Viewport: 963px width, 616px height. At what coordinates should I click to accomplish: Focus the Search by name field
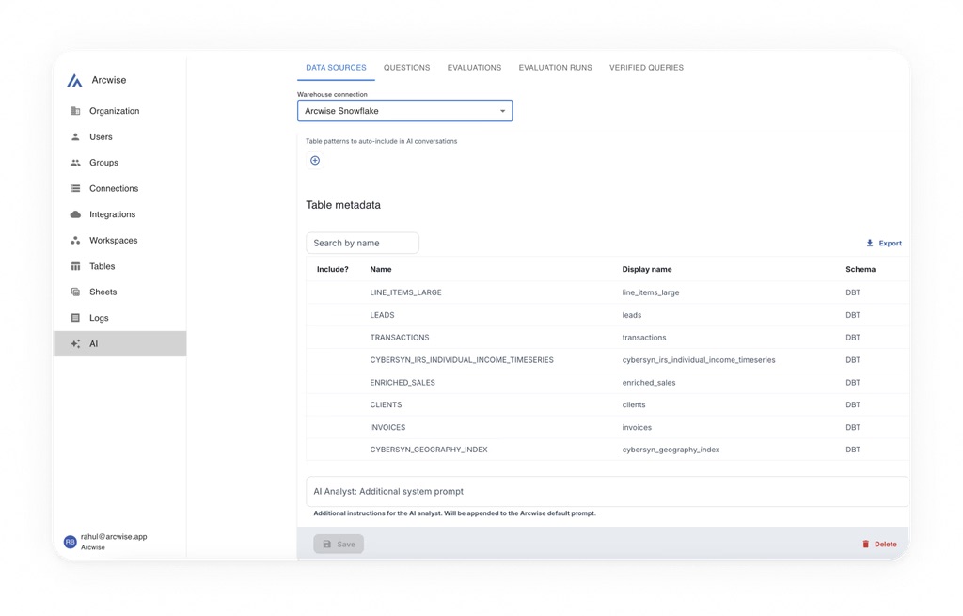click(362, 244)
